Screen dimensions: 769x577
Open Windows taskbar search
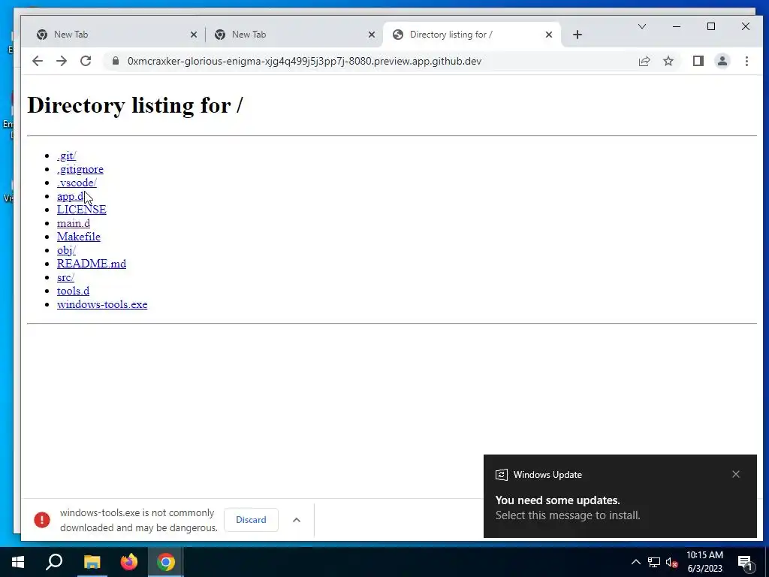pyautogui.click(x=54, y=562)
